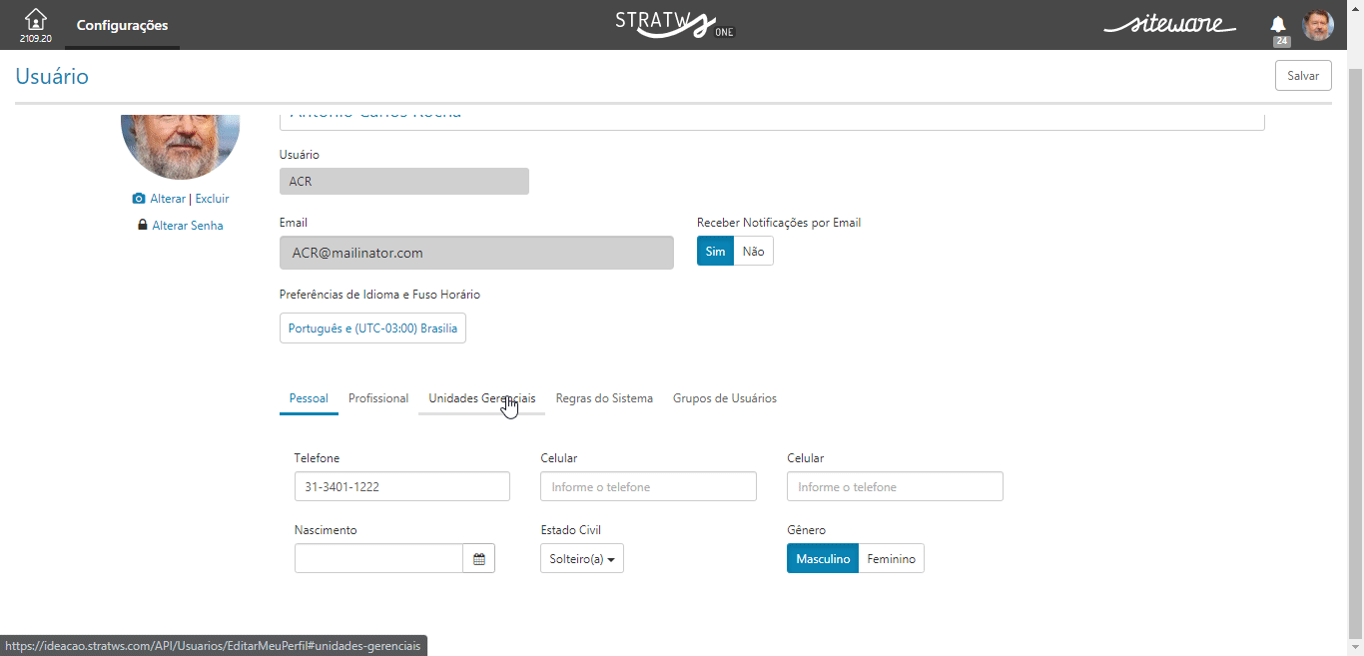1364x656 pixels.
Task: Click the Excluir photo link
Action: (212, 199)
